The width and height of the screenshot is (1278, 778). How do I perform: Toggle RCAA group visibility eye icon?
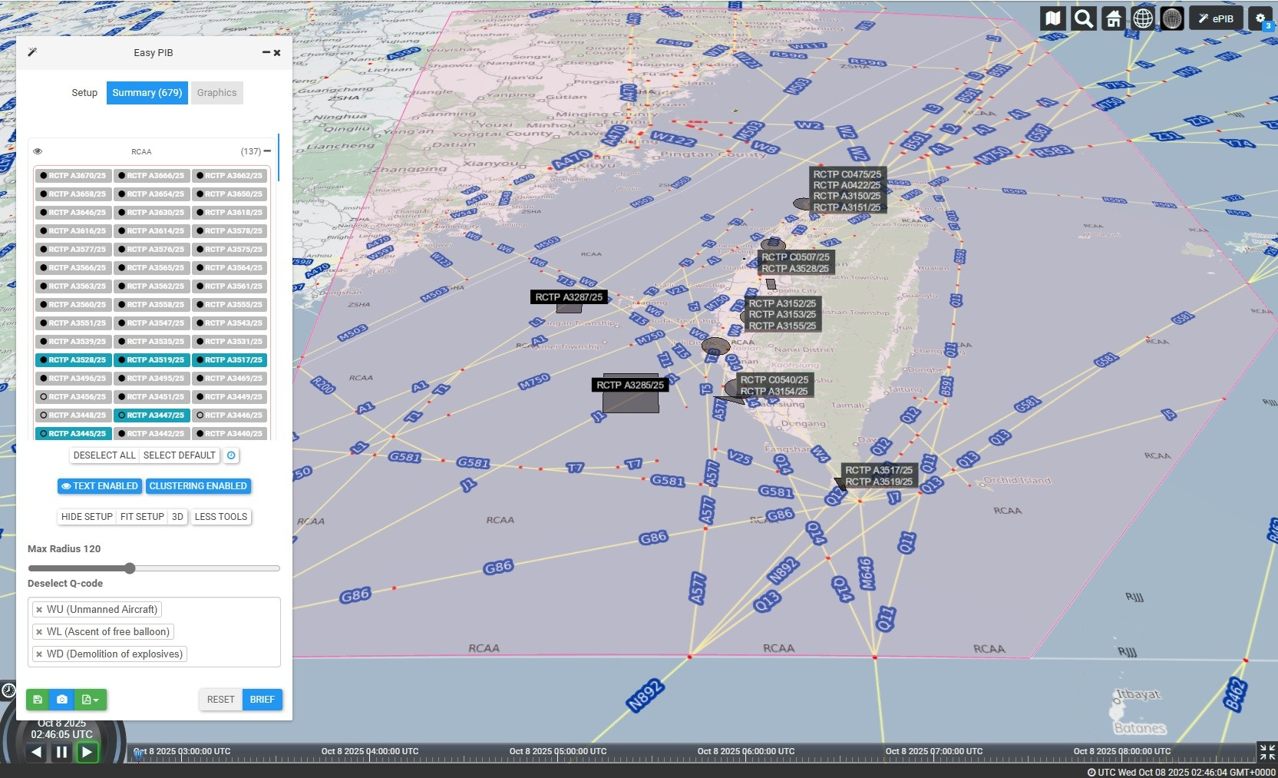pos(38,151)
